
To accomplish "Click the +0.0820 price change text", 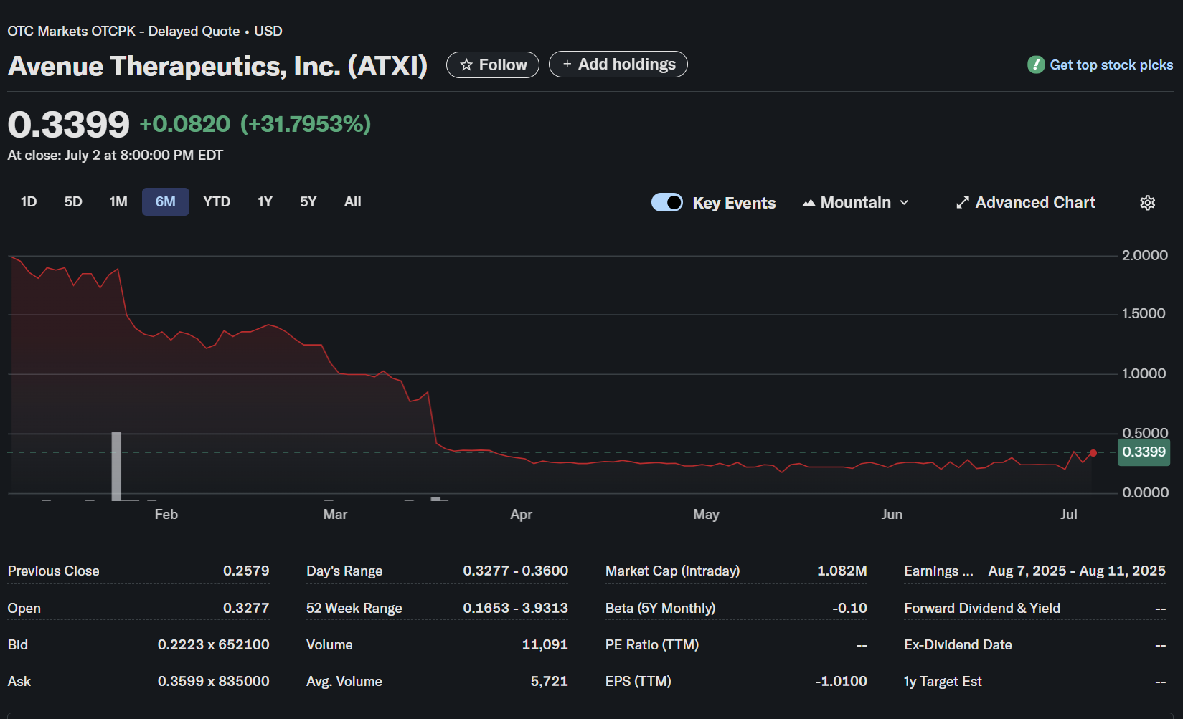I will (185, 124).
